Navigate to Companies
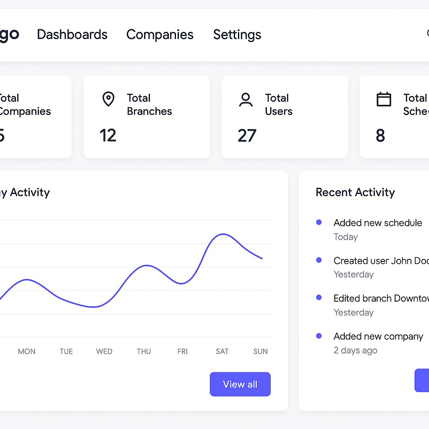The width and height of the screenshot is (429, 429). pyautogui.click(x=160, y=35)
